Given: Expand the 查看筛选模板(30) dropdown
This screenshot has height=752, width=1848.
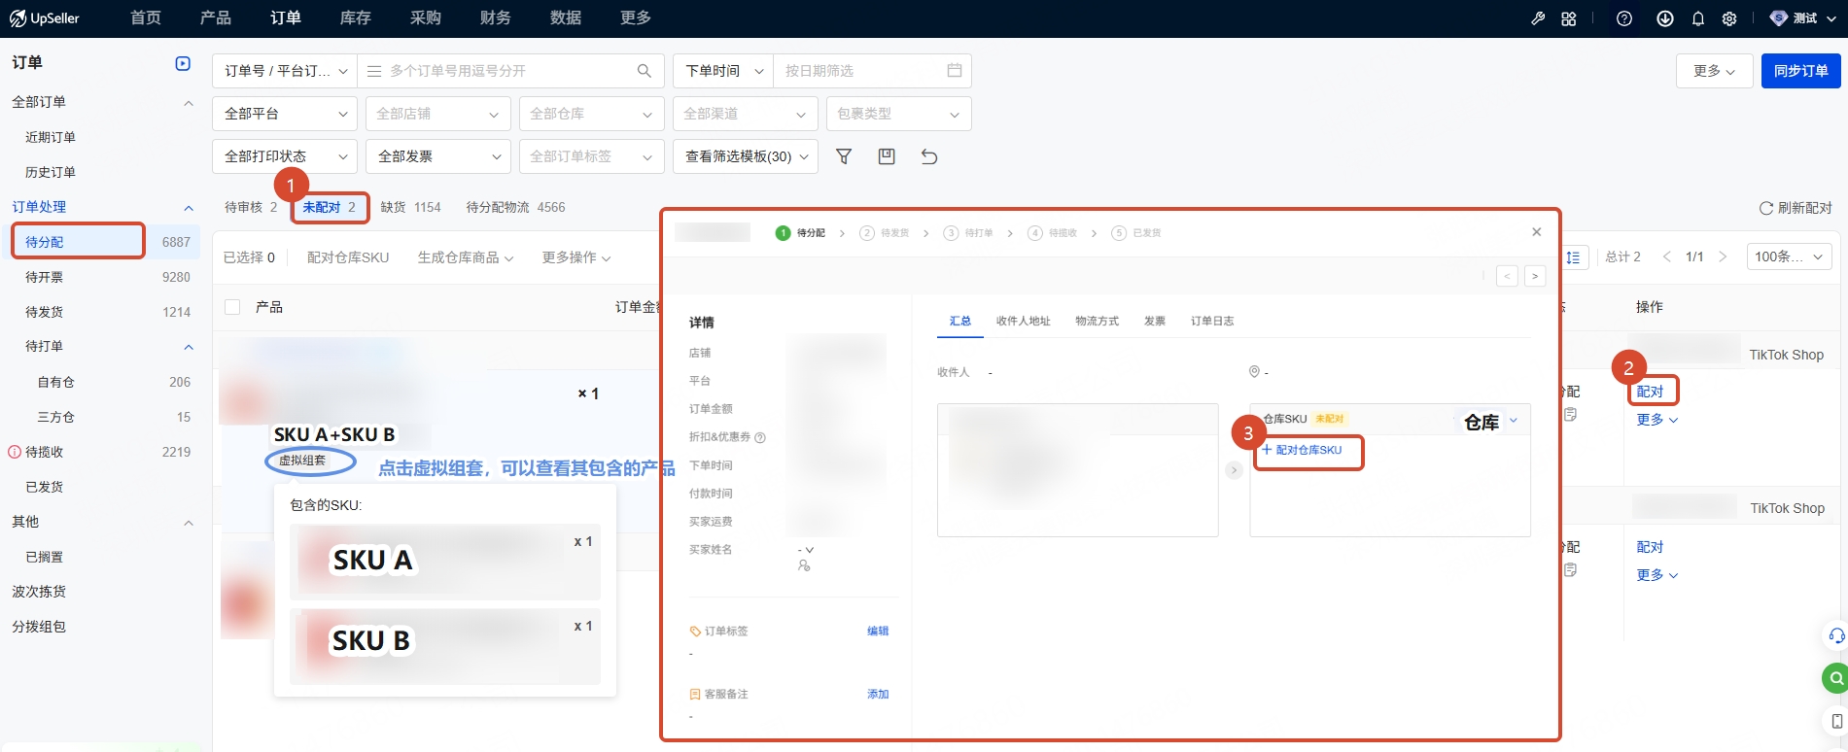Looking at the screenshot, I should [x=746, y=156].
